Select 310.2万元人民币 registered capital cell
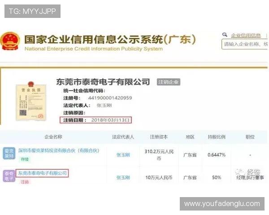This screenshot has width=269, height=215. [x=159, y=155]
